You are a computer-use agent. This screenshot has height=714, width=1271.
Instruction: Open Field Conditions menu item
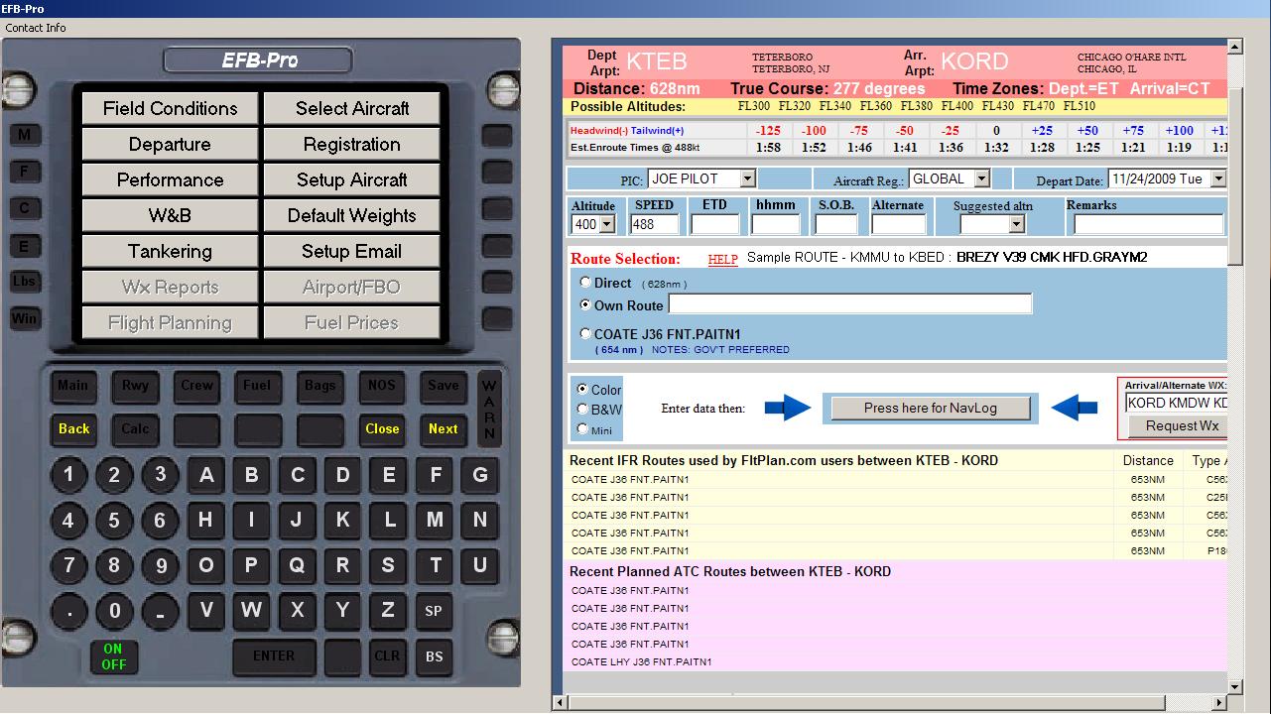click(170, 109)
